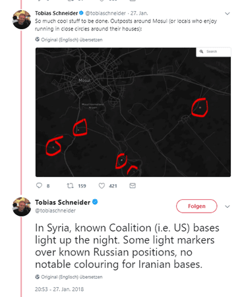Like the tweet with 421 likes
Image resolution: width=242 pixels, height=297 pixels.
pos(102,185)
